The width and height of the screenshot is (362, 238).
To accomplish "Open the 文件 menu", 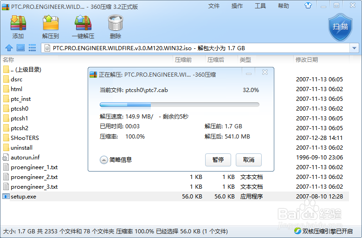I will [x=214, y=6].
